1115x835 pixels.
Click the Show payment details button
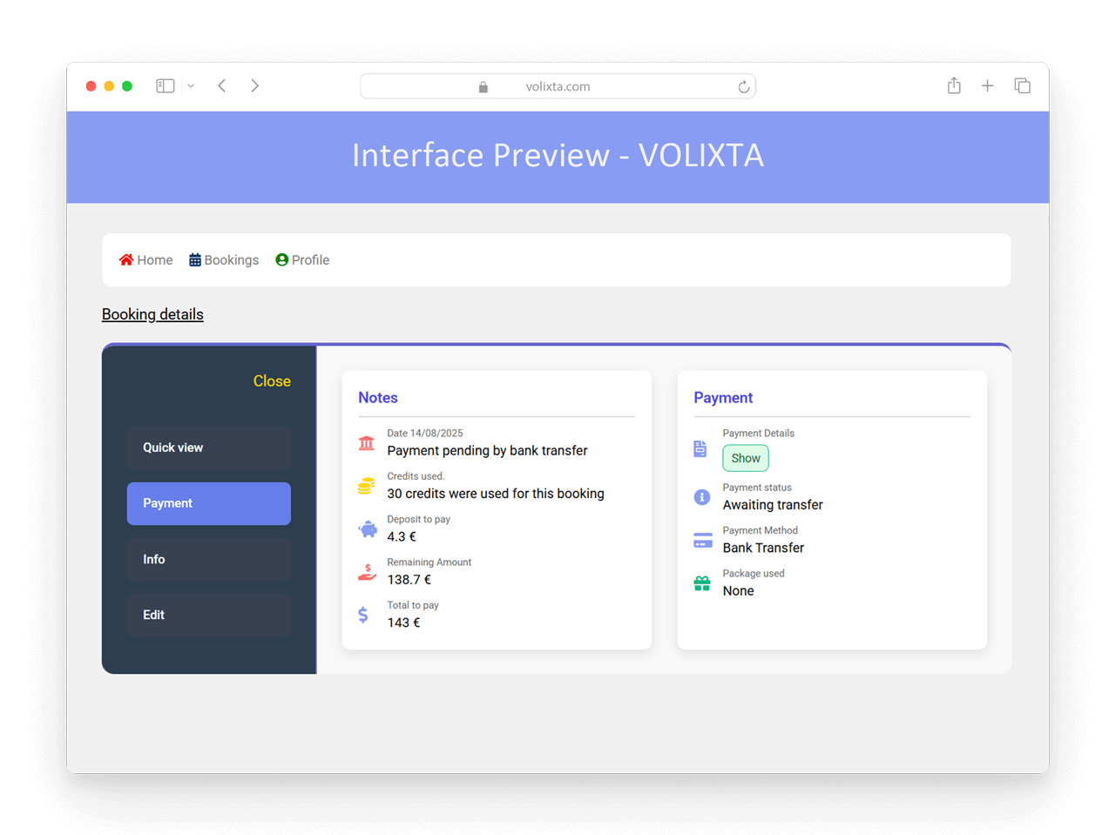pos(746,458)
